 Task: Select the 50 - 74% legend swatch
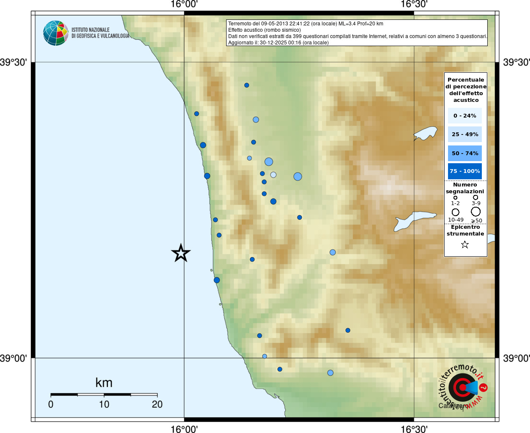click(x=464, y=153)
